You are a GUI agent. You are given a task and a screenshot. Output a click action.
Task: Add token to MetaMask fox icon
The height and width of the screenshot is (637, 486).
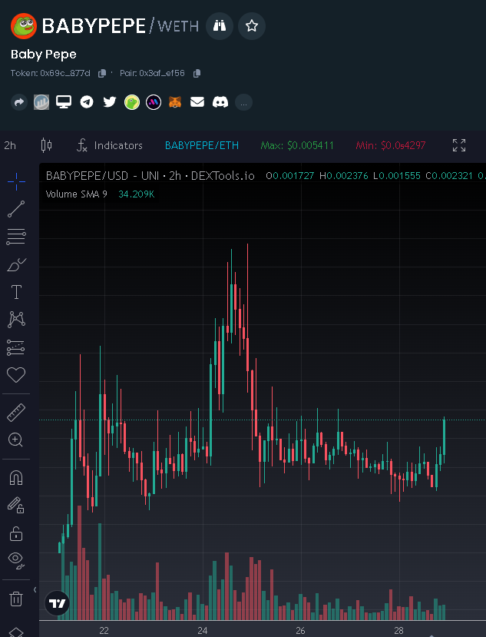[175, 102]
